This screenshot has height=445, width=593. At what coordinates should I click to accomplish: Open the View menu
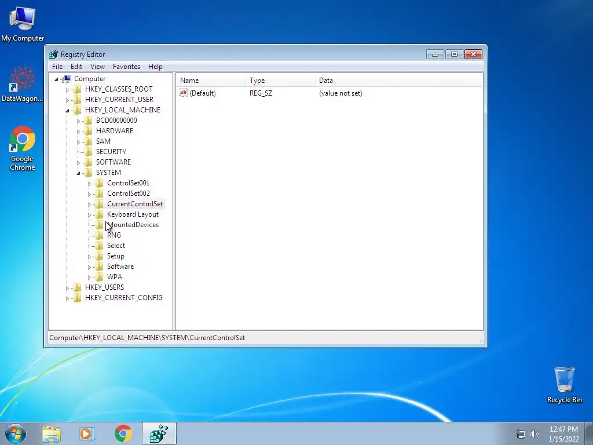pyautogui.click(x=97, y=67)
